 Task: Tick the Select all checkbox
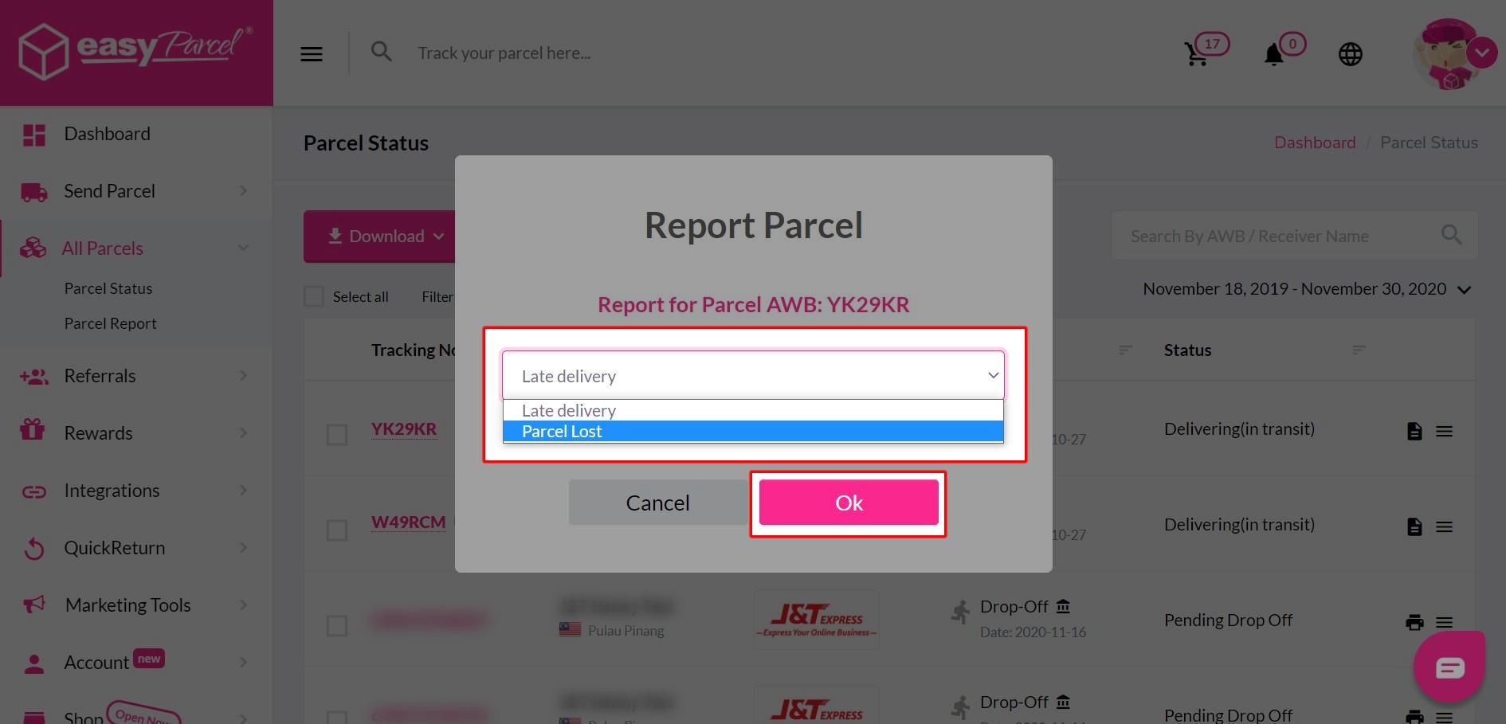[313, 295]
